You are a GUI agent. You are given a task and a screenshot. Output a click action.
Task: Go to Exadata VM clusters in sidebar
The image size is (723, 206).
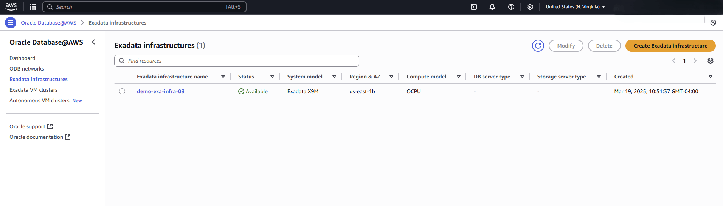tap(34, 90)
